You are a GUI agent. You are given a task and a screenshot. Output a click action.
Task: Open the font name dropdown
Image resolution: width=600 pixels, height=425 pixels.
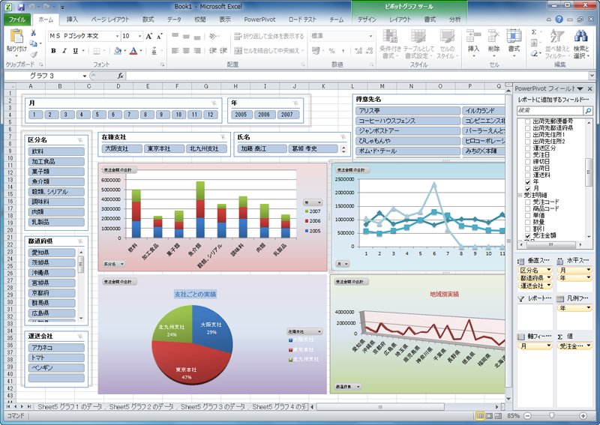(117, 36)
